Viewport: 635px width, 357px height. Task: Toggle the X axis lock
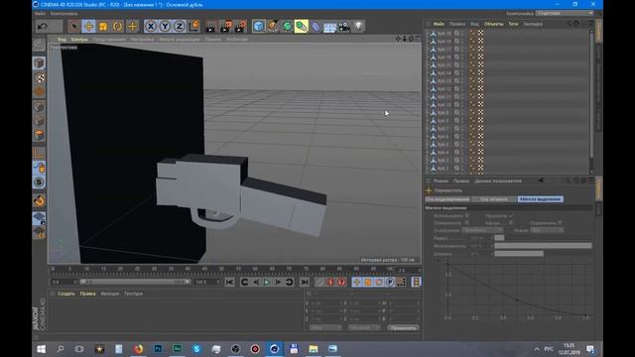pyautogui.click(x=151, y=27)
